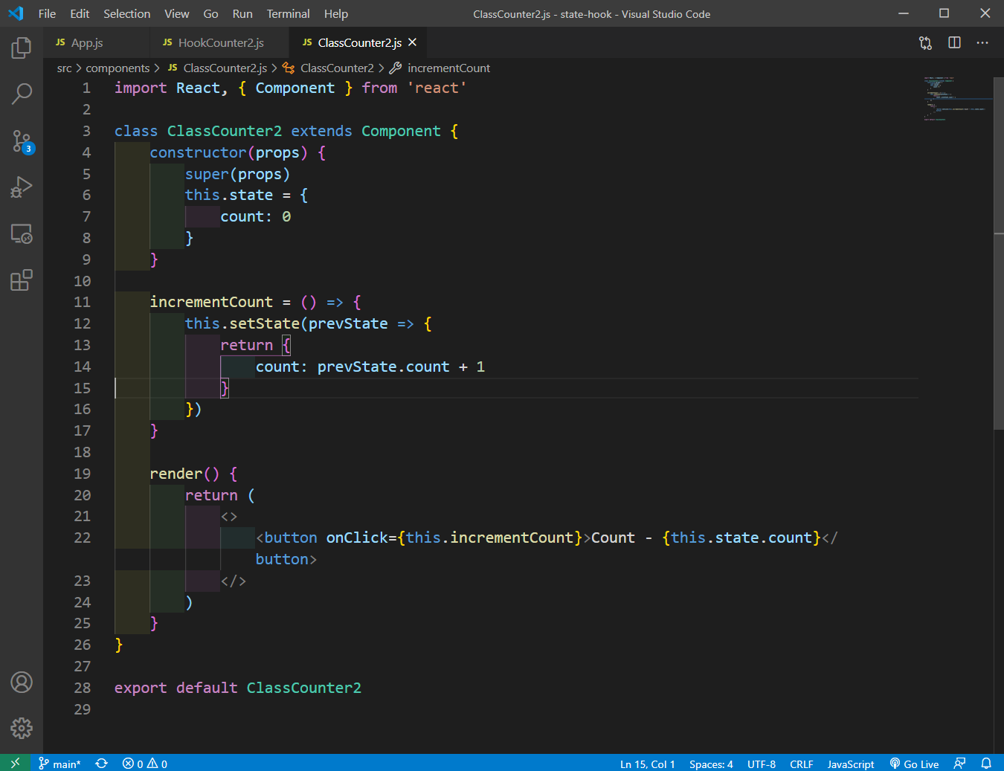
Task: Click the 'react' import string
Action: coord(437,88)
